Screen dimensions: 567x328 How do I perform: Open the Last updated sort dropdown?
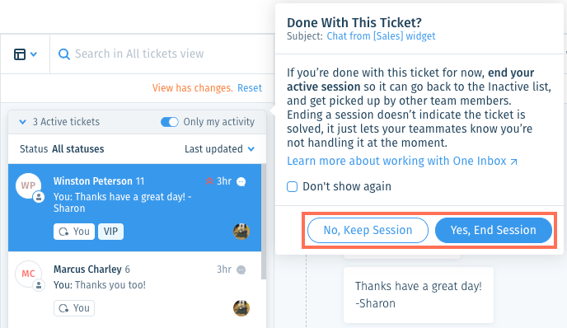pyautogui.click(x=219, y=149)
